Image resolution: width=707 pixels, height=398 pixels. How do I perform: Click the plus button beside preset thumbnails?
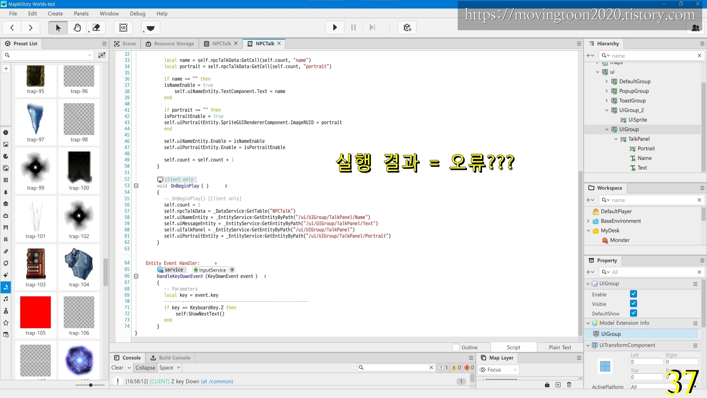click(6, 69)
